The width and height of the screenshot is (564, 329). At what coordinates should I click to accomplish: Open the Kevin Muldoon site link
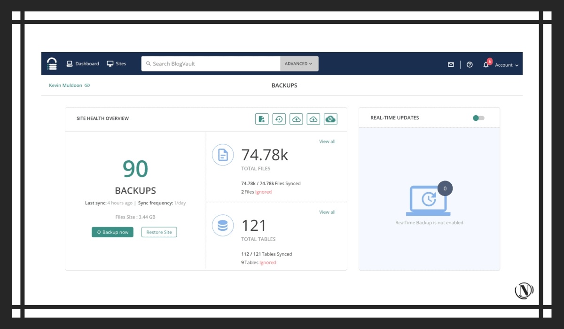point(65,85)
